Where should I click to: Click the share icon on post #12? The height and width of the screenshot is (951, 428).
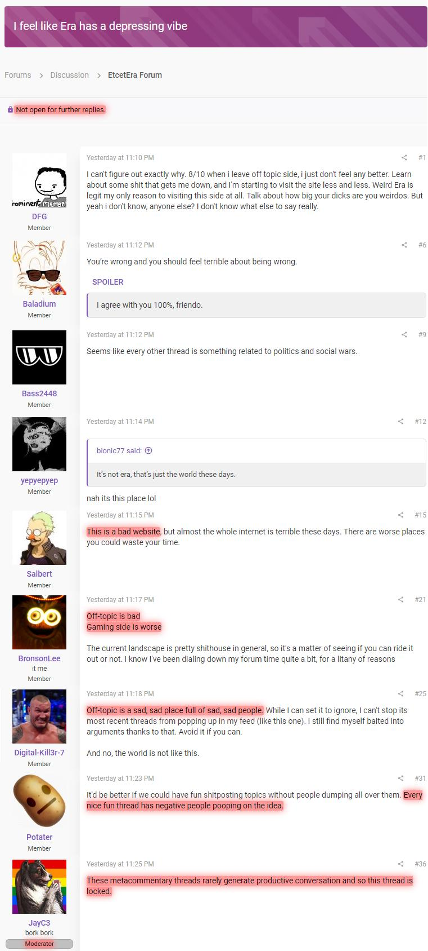click(400, 422)
